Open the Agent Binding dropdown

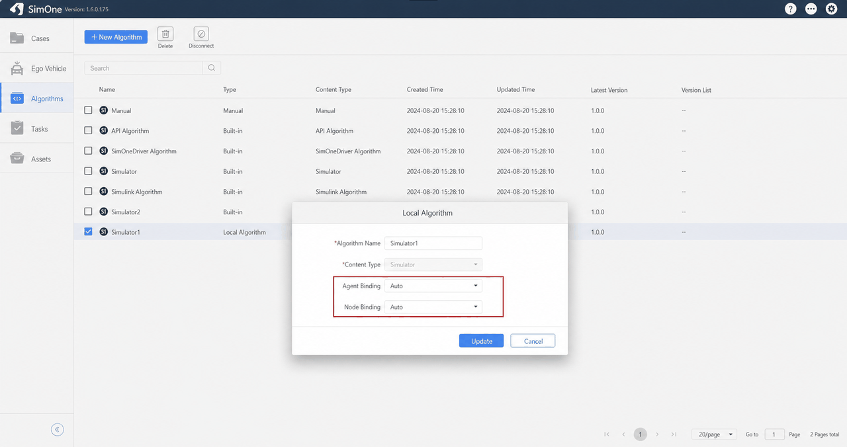pyautogui.click(x=433, y=286)
